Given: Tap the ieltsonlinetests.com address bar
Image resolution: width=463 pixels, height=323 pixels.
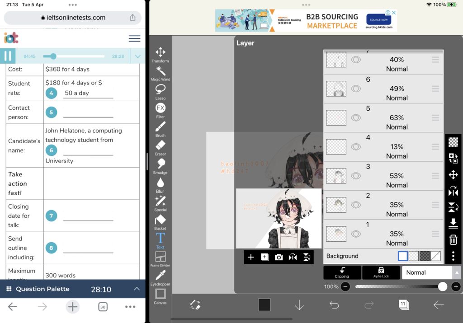Looking at the screenshot, I should pos(73,18).
